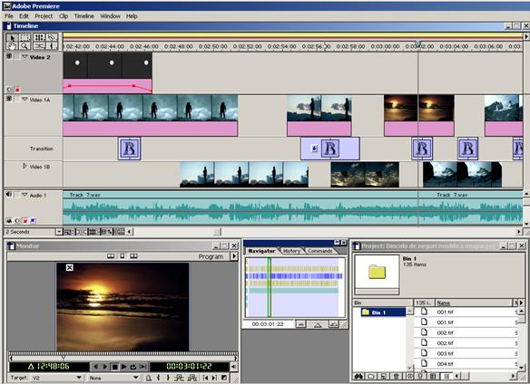Switch Monitor to Dual View
530x384 pixels.
[x=111, y=256]
